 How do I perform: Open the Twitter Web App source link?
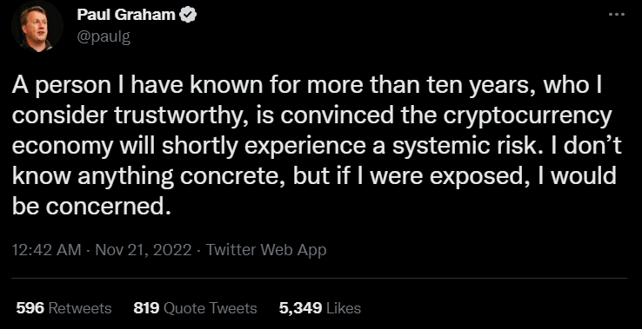[x=266, y=250]
